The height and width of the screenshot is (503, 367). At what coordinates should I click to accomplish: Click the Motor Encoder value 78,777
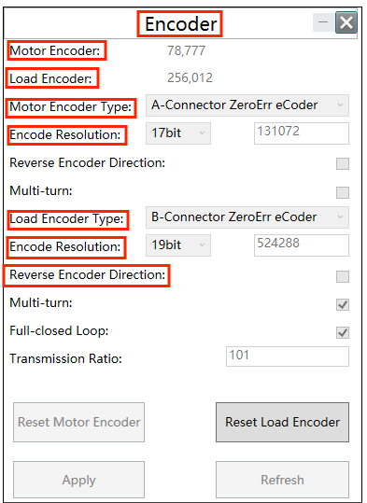(186, 50)
